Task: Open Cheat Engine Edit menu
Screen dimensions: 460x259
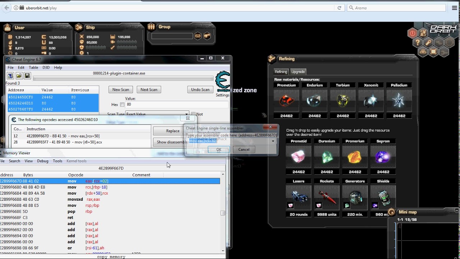Action: click(21, 67)
